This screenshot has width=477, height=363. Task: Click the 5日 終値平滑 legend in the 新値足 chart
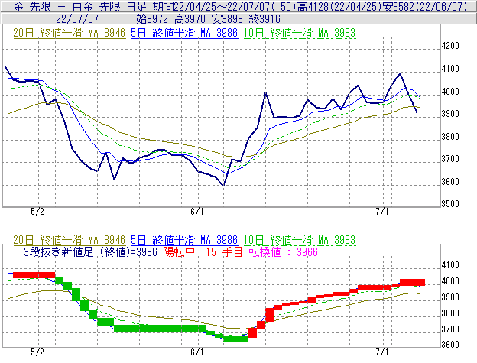click(184, 240)
